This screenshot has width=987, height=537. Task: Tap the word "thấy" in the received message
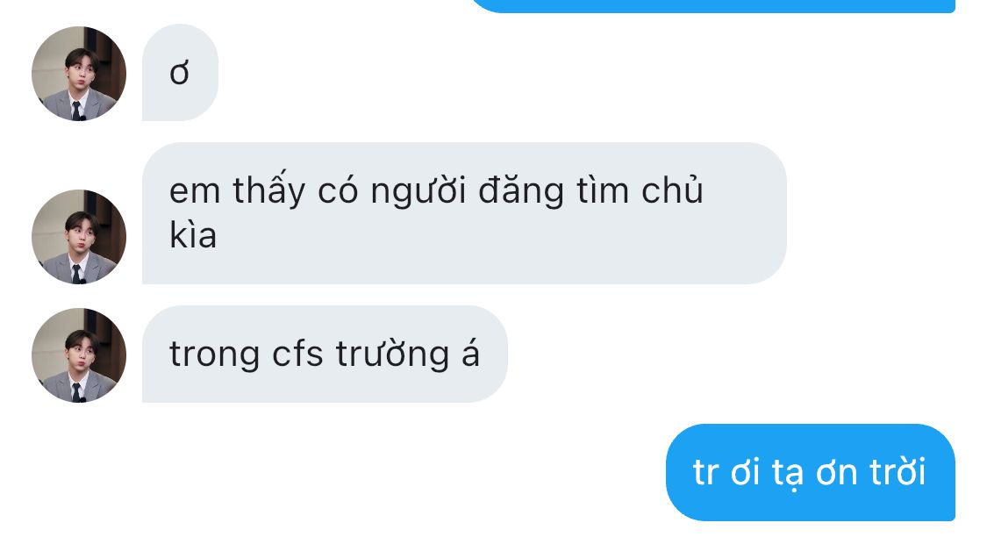tap(268, 189)
